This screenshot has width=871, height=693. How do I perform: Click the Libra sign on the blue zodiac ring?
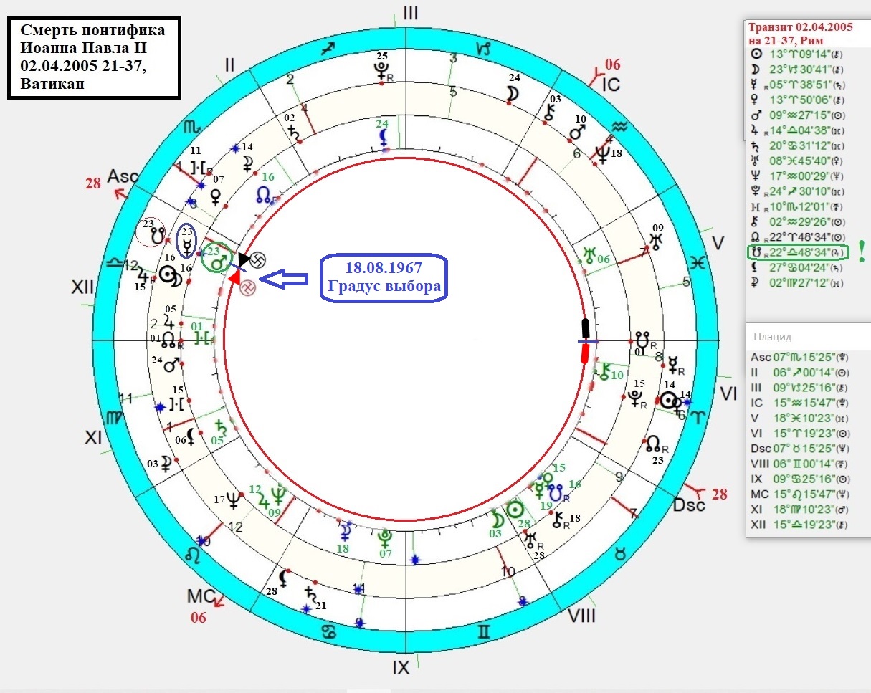(x=113, y=264)
